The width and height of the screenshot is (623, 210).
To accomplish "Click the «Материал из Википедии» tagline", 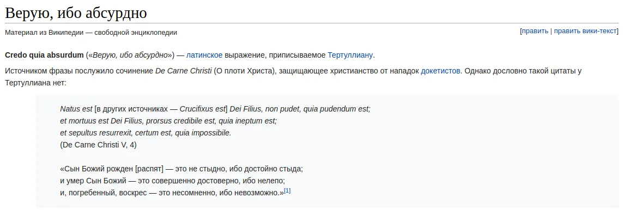I will pyautogui.click(x=91, y=33).
